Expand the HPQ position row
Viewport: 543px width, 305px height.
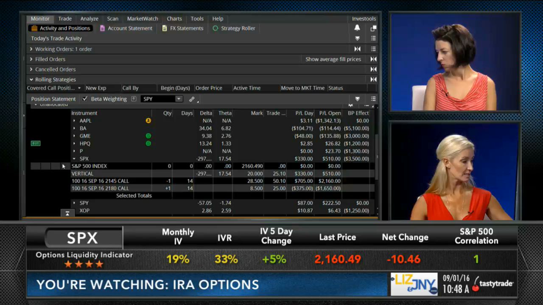pyautogui.click(x=74, y=144)
